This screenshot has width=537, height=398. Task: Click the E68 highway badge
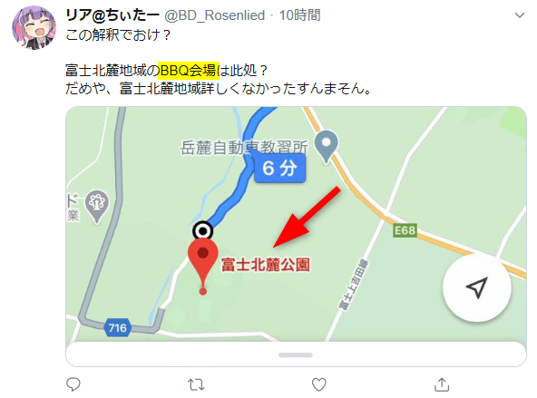[x=405, y=230]
